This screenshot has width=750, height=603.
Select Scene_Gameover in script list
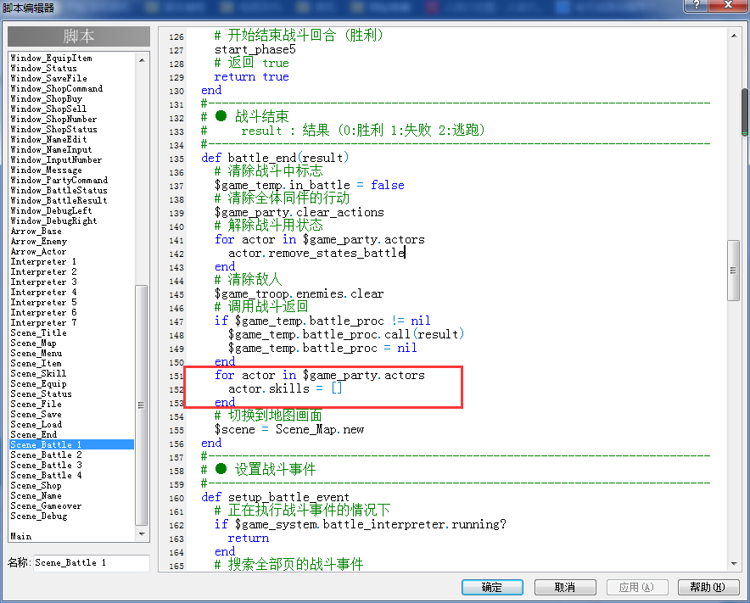[x=46, y=506]
